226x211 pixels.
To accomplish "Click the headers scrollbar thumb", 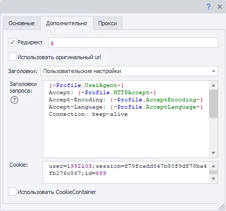I will [x=214, y=103].
